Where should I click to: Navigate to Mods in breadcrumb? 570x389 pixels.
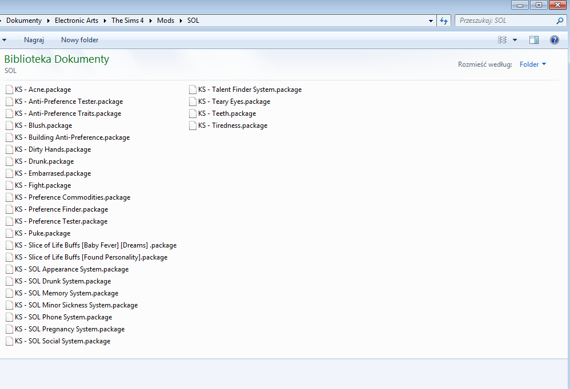point(166,21)
